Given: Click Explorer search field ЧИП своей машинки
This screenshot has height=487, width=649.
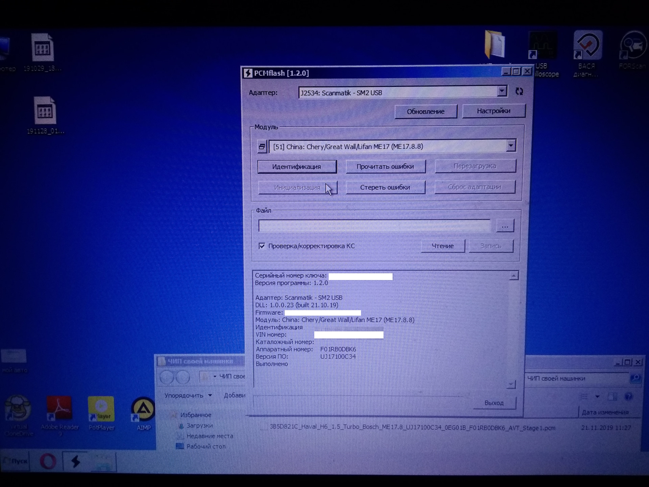Looking at the screenshot, I should [577, 378].
